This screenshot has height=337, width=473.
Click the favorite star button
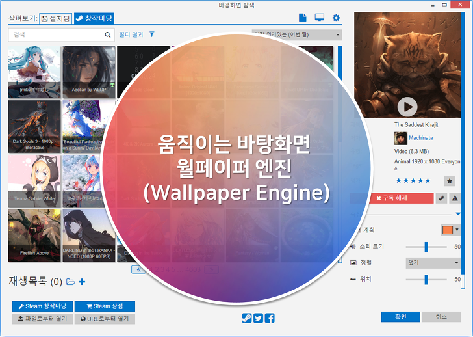[x=450, y=181]
